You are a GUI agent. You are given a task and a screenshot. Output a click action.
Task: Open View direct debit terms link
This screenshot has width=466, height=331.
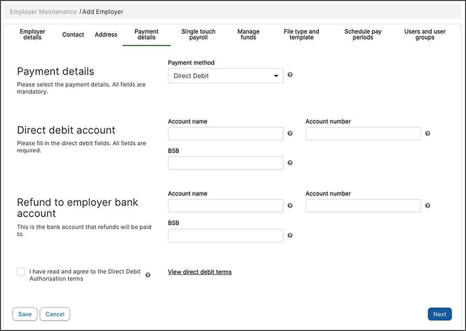click(200, 272)
